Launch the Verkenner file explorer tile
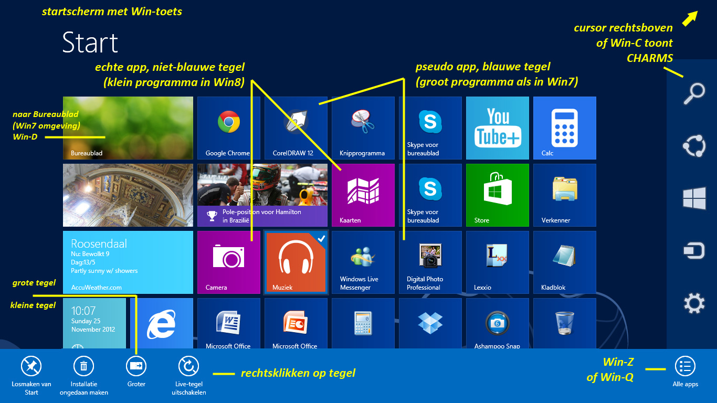The image size is (717, 403). click(564, 195)
